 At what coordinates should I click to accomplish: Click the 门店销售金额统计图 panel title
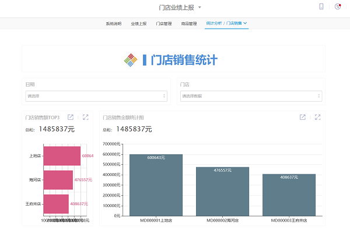point(123,118)
